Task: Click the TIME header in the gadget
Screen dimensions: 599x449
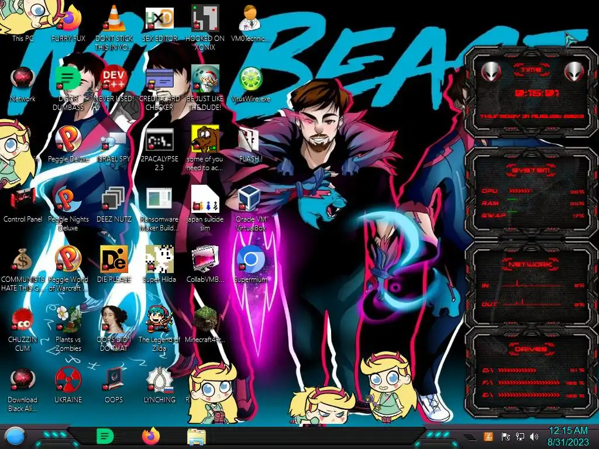Action: 531,70
